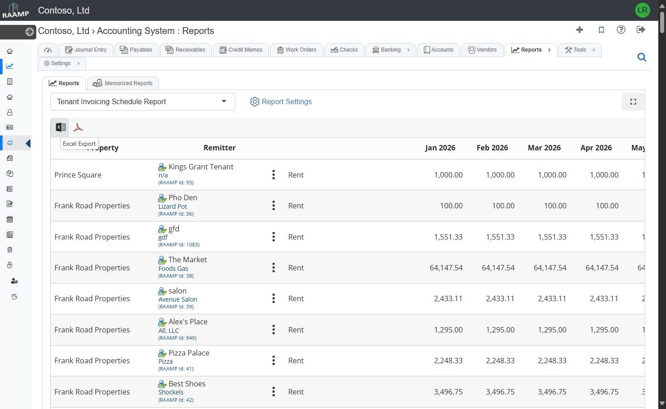The height and width of the screenshot is (409, 666).
Task: Export the report as PDF
Action: click(78, 127)
